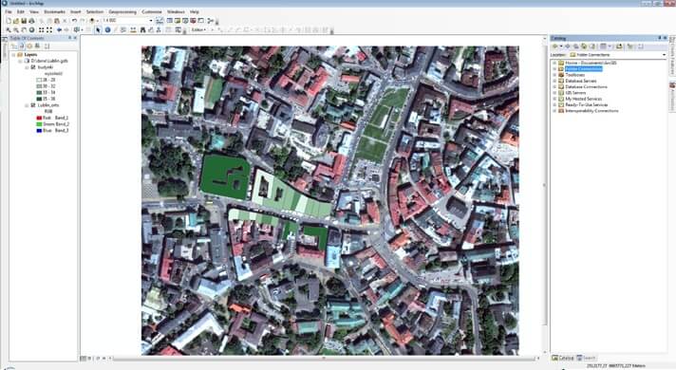Click the Add Data button
The height and width of the screenshot is (370, 676).
pos(92,21)
